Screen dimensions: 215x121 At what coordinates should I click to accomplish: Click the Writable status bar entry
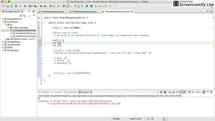pos(117,119)
